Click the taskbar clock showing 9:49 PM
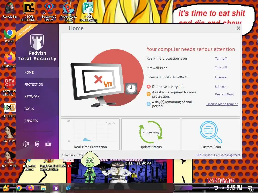This screenshot has height=193, width=258. (235, 188)
